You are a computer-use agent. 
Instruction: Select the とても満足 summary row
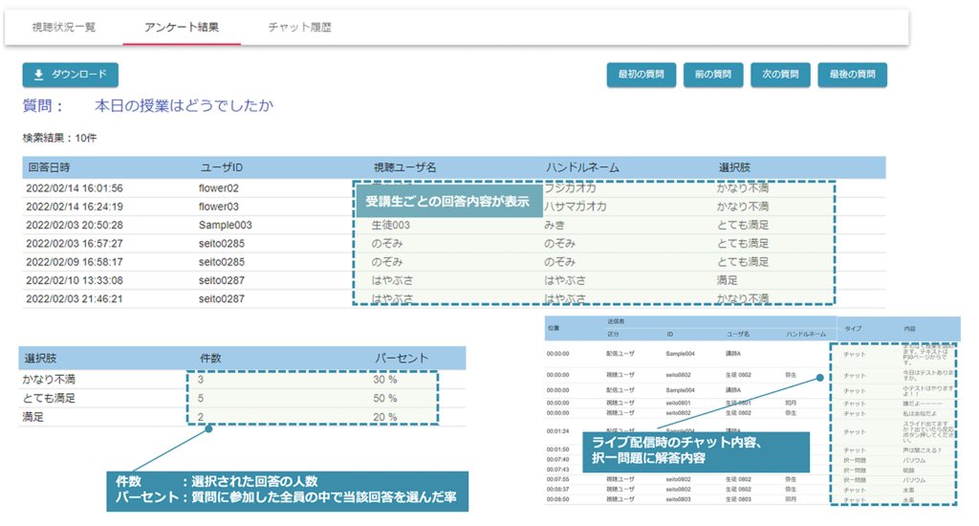49,398
